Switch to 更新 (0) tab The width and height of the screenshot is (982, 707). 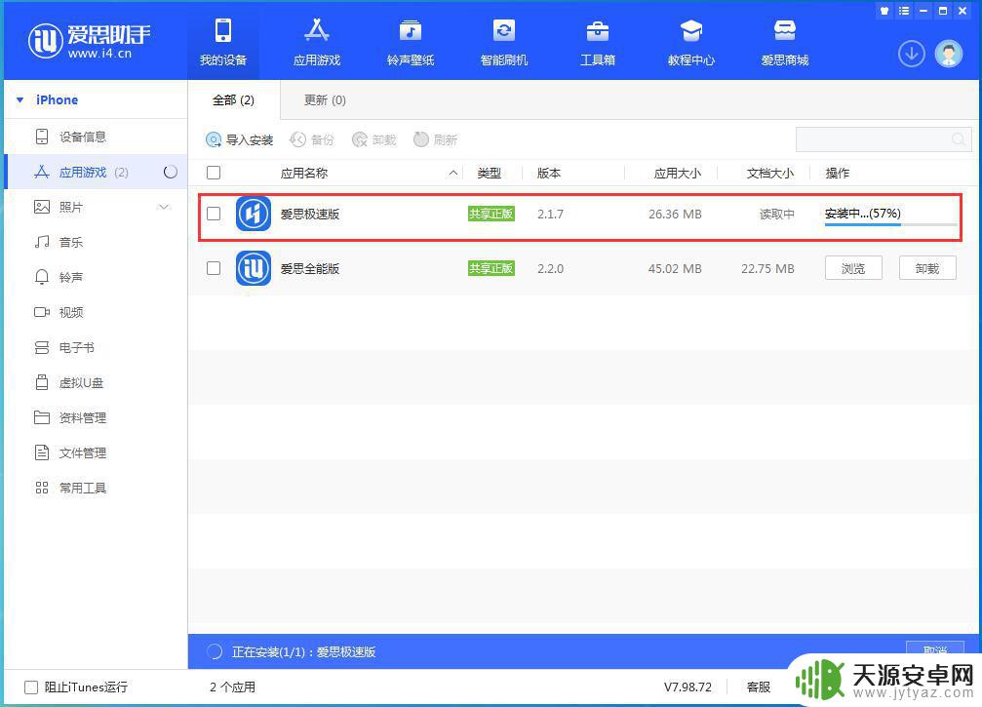click(x=325, y=100)
